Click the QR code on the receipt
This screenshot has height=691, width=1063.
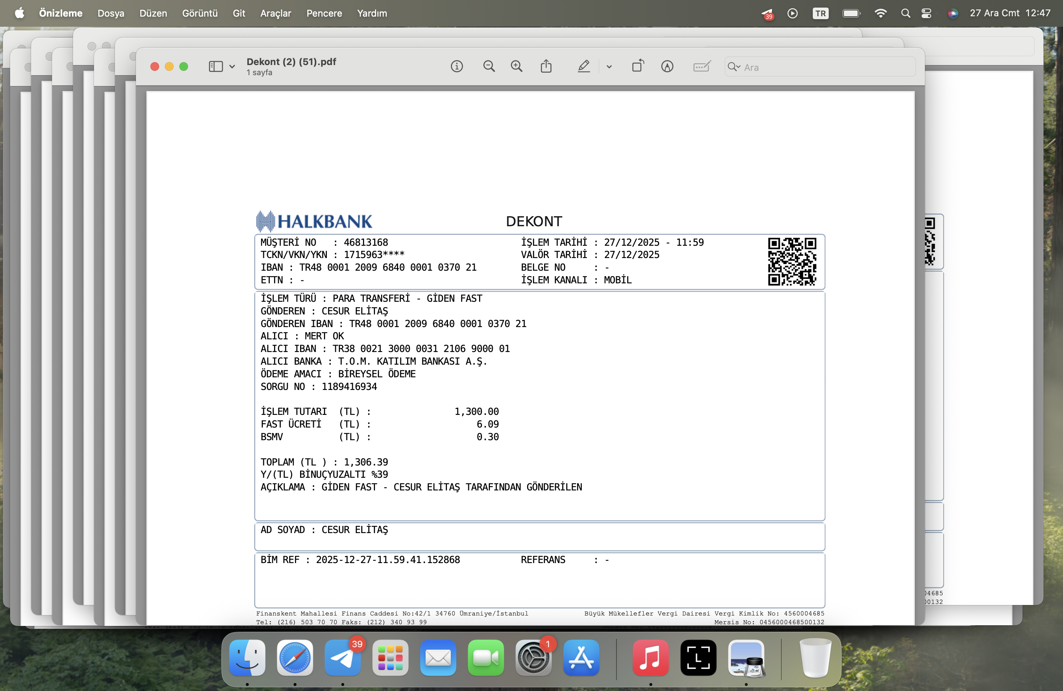point(792,262)
